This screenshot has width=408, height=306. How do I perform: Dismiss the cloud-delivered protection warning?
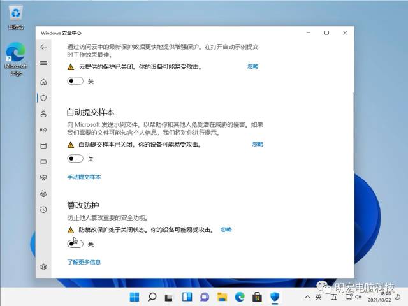tap(252, 66)
